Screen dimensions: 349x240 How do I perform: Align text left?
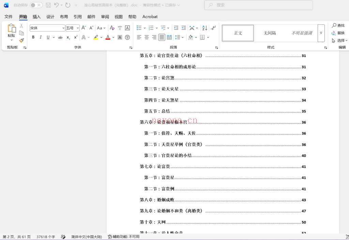139,37
